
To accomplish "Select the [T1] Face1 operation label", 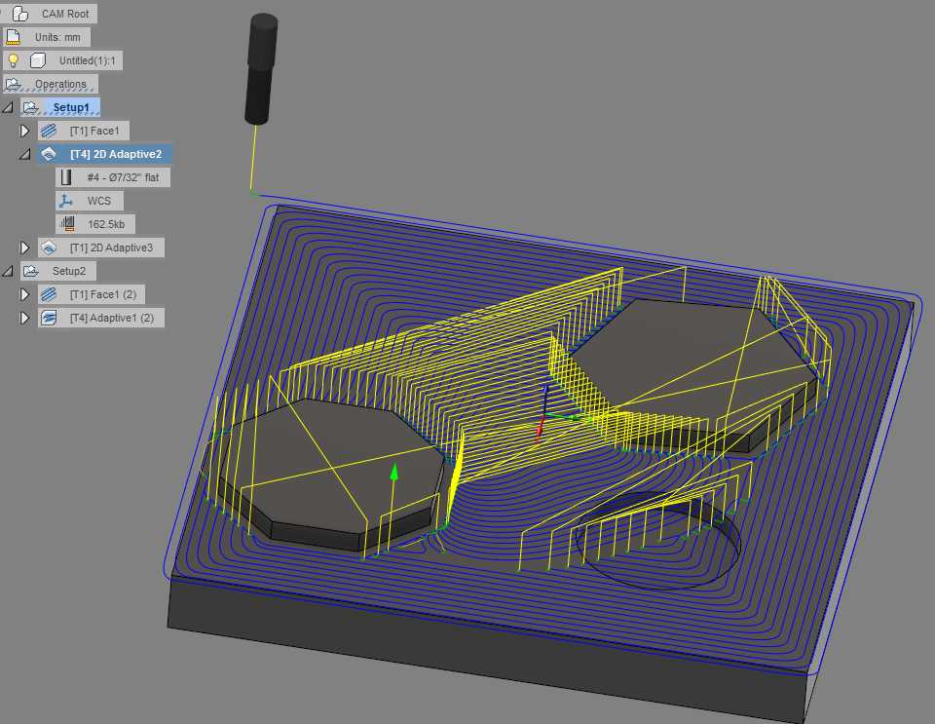I will [x=94, y=131].
